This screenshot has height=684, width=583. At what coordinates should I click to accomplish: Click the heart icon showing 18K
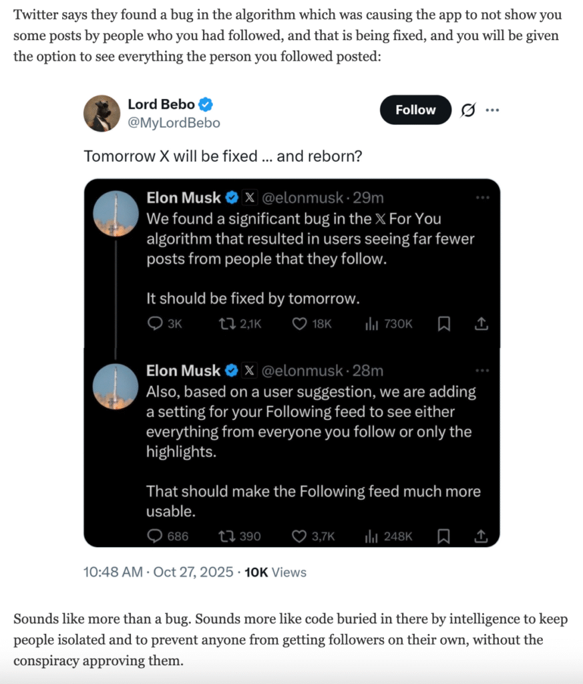300,324
